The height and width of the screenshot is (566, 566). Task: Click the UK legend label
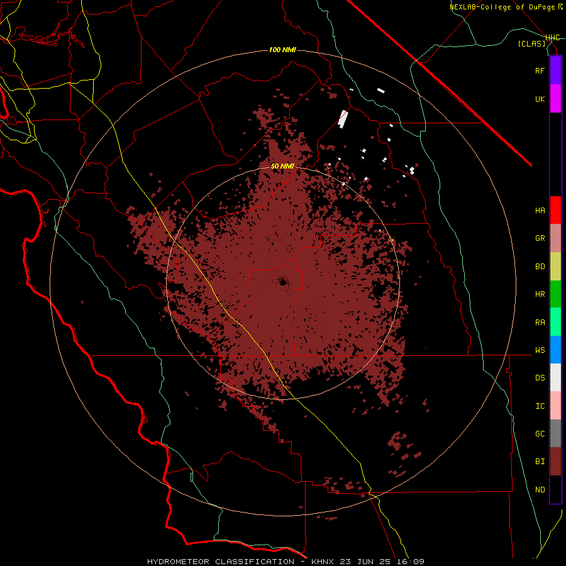pos(540,99)
